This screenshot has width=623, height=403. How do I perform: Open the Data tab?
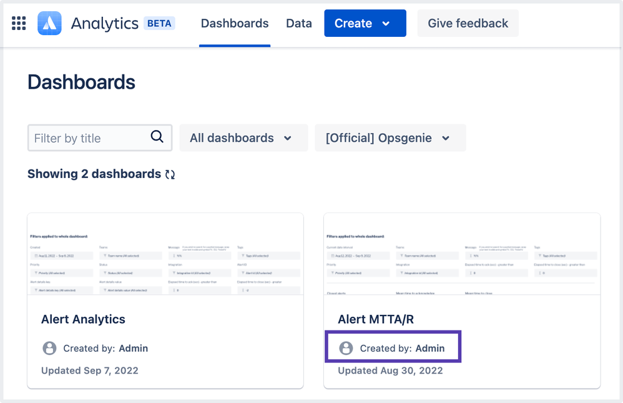299,23
